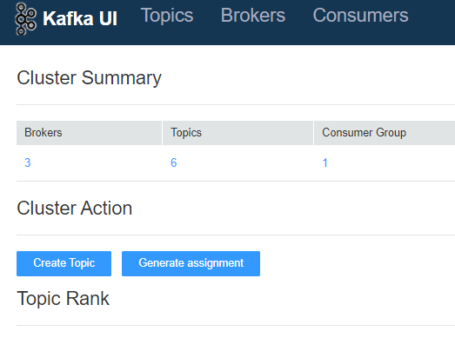The width and height of the screenshot is (455, 338).
Task: Click the Kafka logo icon
Action: click(26, 19)
